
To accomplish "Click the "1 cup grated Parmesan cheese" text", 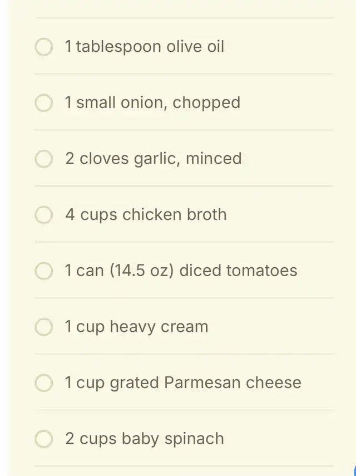I will pos(183,382).
